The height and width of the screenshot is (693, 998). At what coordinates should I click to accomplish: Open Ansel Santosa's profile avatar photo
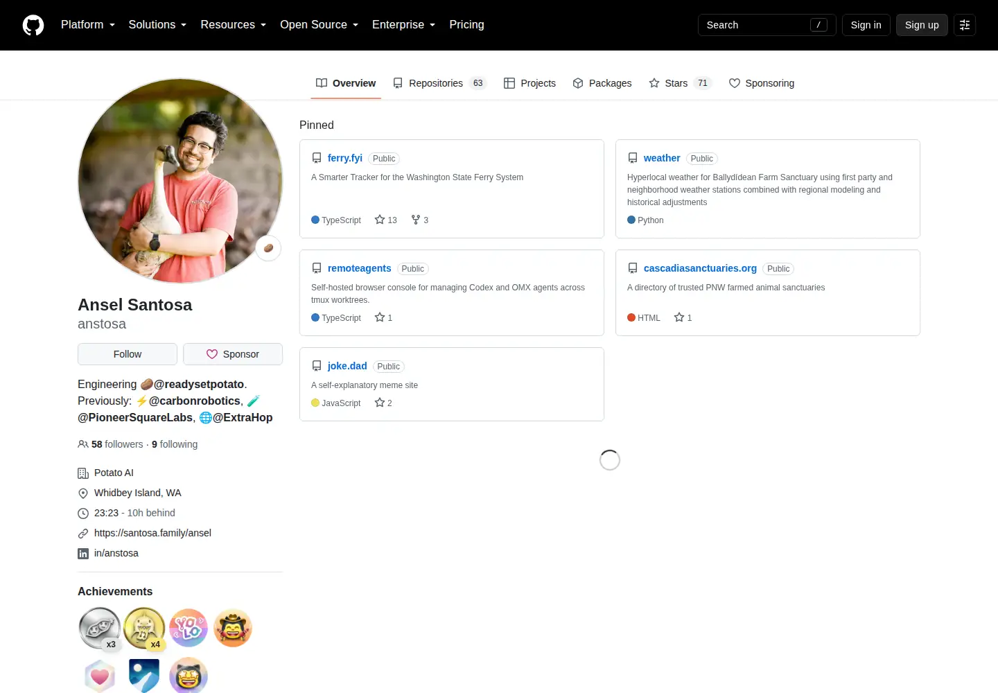[180, 181]
